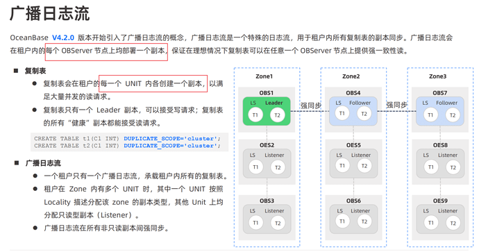Select the 复制表 section heading
479x252 pixels.
(35, 71)
